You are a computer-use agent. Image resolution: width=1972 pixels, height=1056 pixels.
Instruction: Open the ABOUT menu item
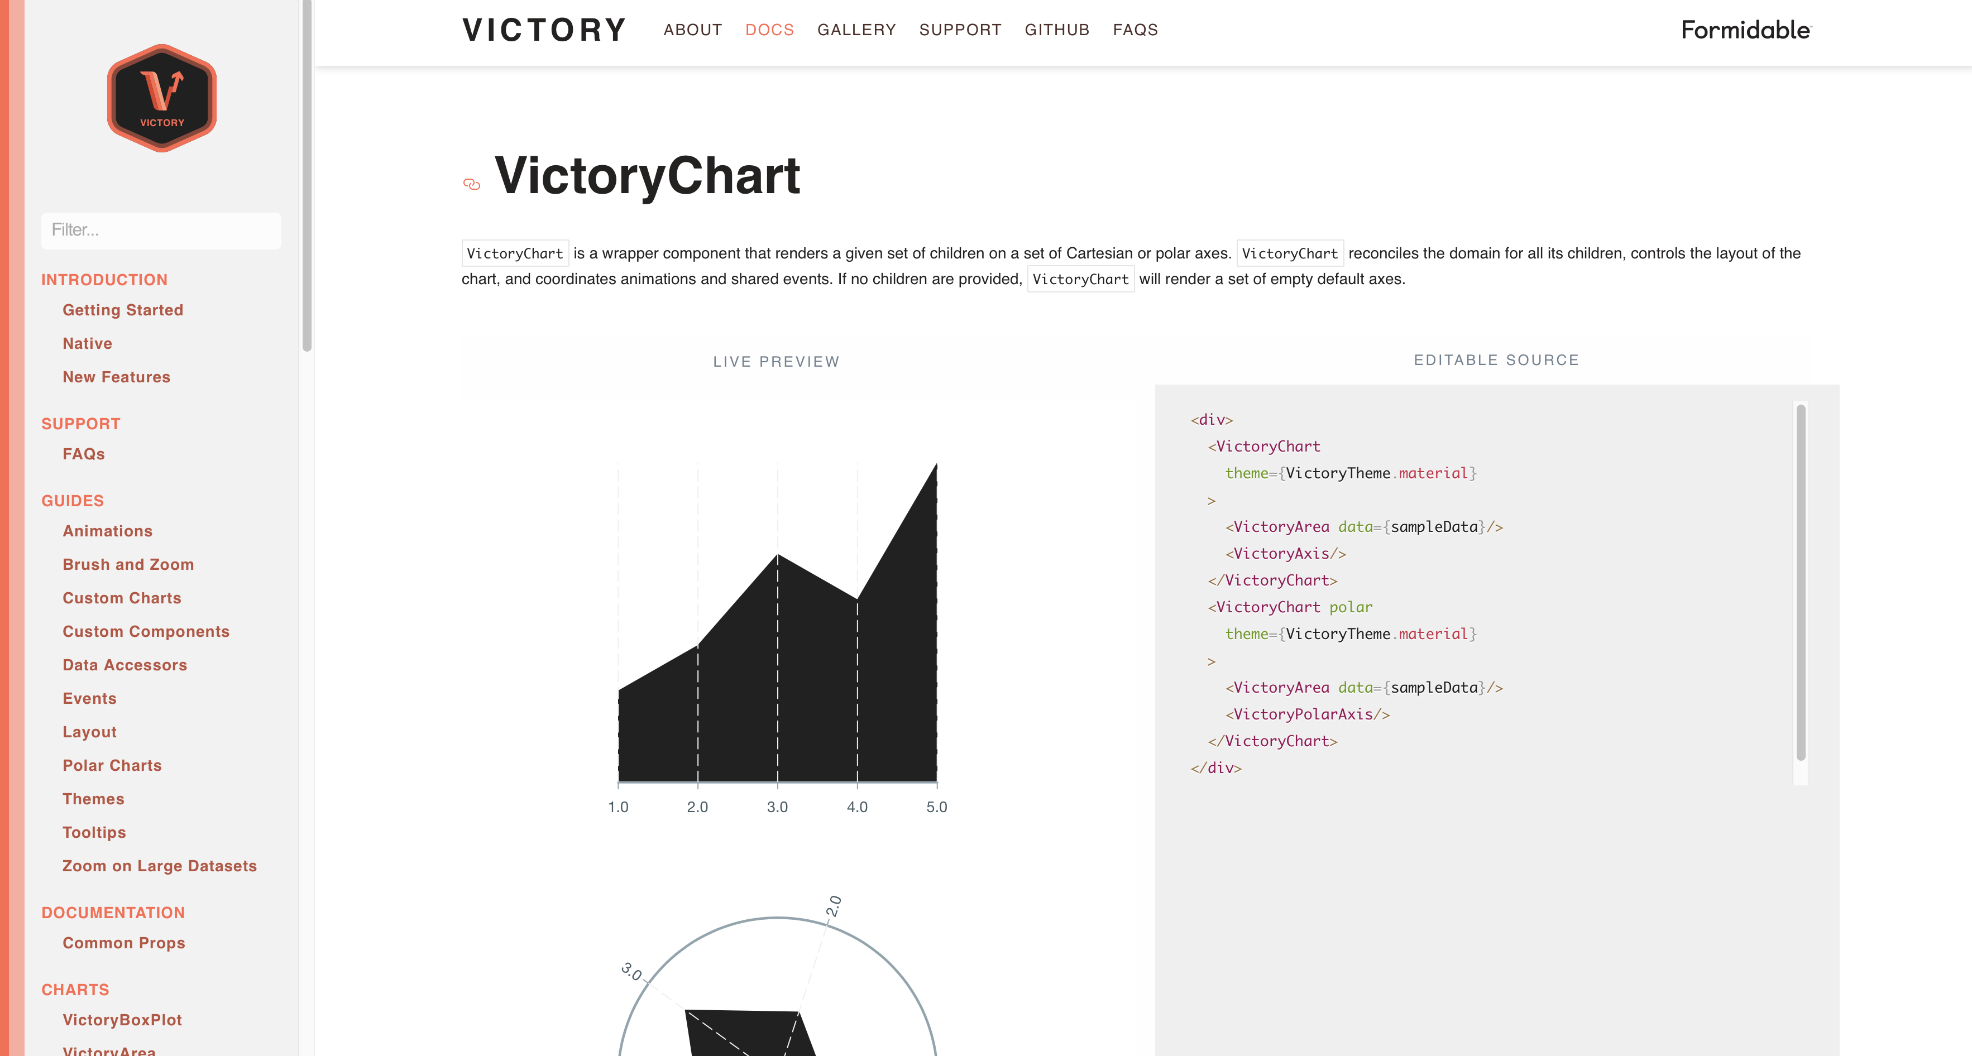(x=693, y=30)
